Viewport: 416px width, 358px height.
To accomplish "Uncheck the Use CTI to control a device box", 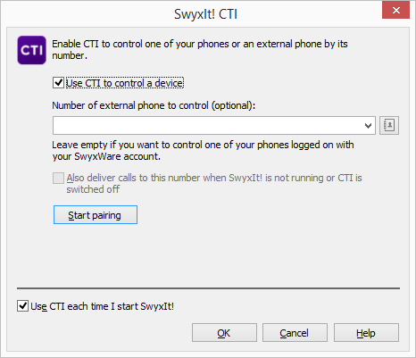I will coord(58,83).
